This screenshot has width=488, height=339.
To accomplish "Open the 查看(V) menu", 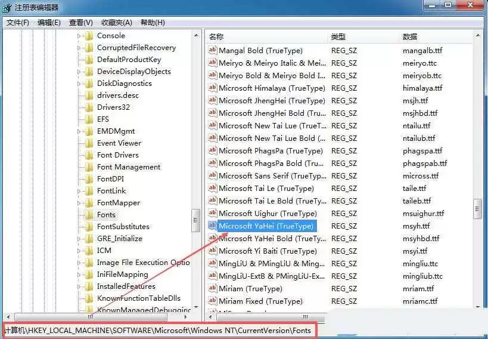I will pos(81,23).
